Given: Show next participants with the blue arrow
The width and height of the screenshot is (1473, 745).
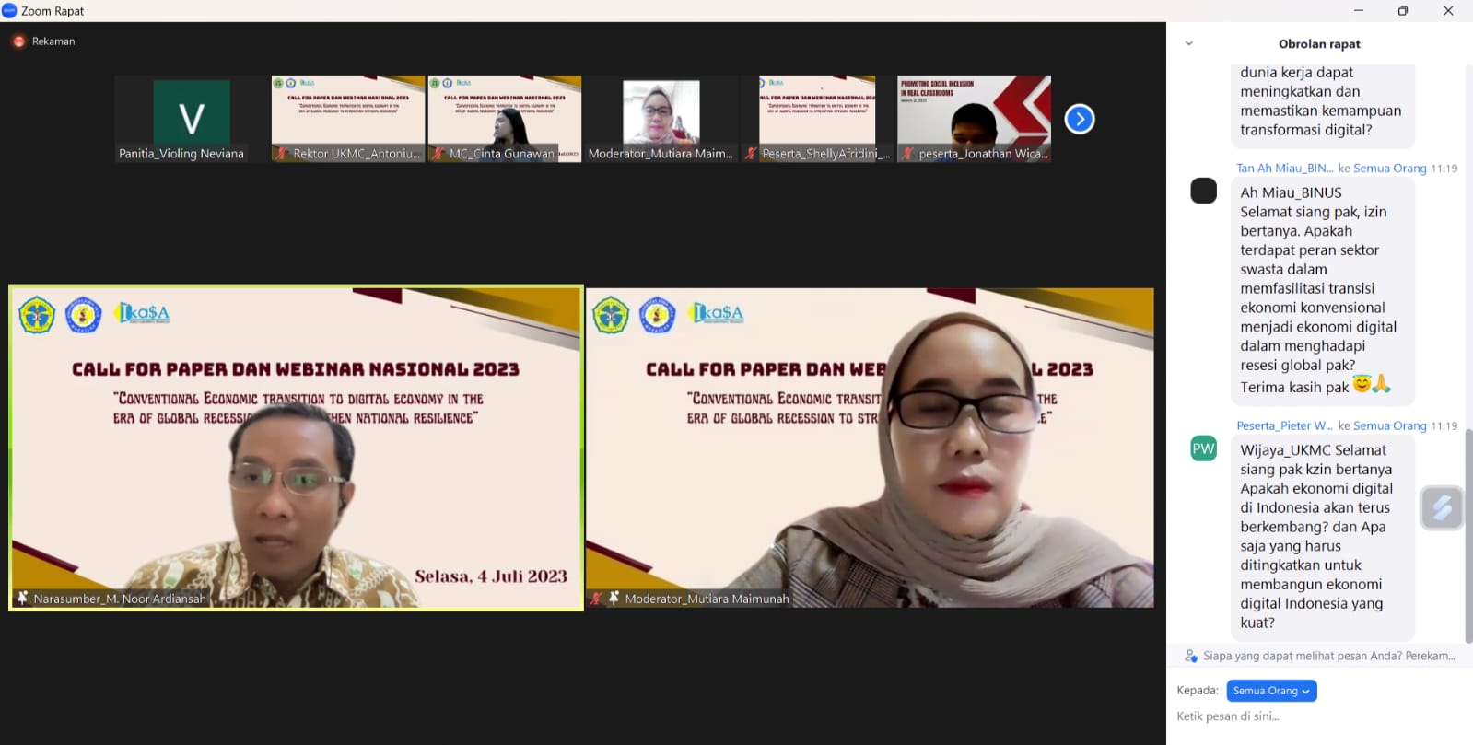Looking at the screenshot, I should tap(1080, 119).
